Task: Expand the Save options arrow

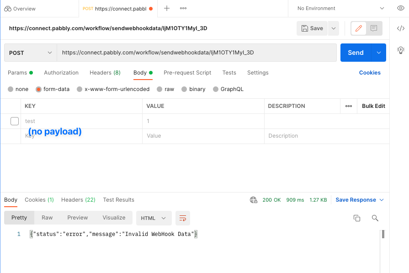Action: pos(333,28)
